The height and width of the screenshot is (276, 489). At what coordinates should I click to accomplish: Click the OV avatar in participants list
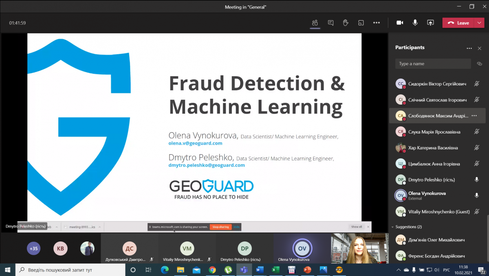click(401, 195)
